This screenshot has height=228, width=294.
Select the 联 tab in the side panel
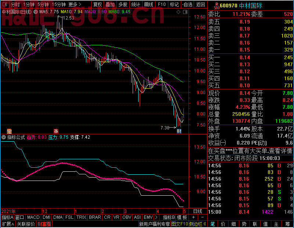point(255,224)
